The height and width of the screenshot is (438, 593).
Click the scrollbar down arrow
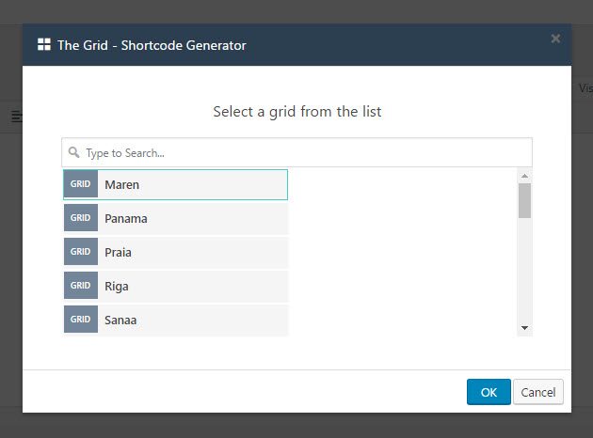pos(524,328)
